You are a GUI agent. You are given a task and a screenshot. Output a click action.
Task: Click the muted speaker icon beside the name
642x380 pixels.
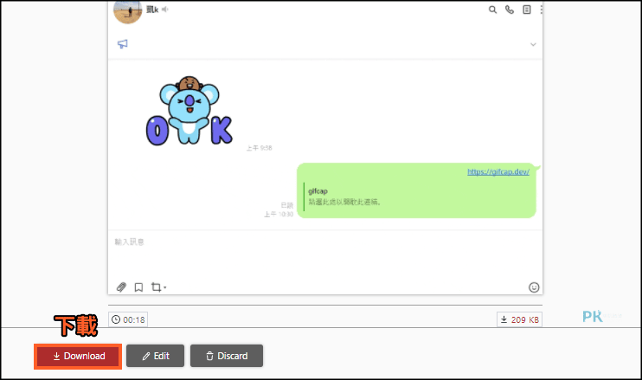tap(165, 9)
